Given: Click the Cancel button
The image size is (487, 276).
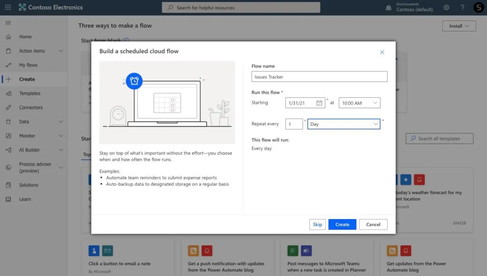Looking at the screenshot, I should [373, 225].
